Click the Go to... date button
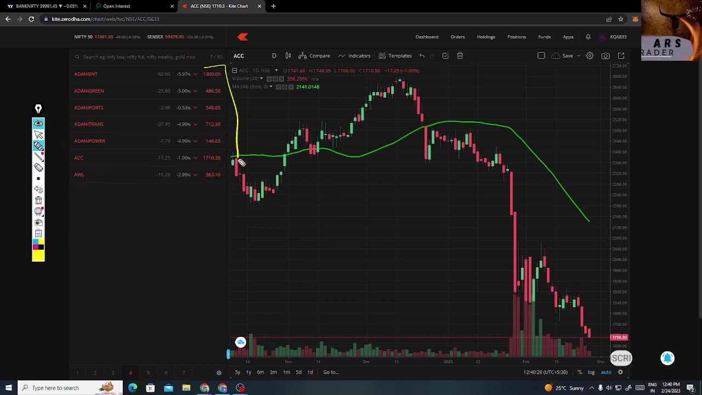Screen dimensions: 702x395 331,372
